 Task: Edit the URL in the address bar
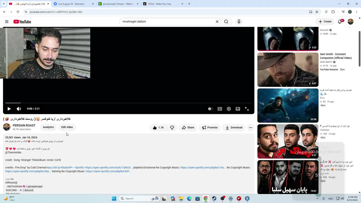click(166, 12)
